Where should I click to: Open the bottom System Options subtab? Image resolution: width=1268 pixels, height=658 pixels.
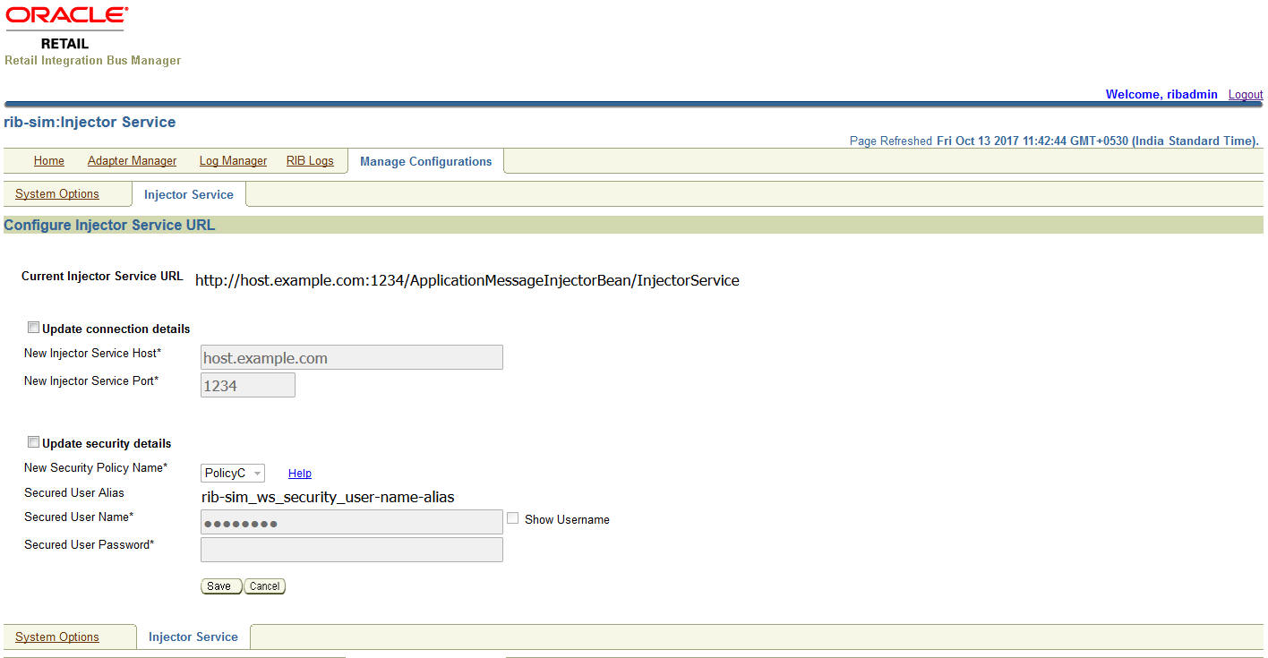point(57,637)
